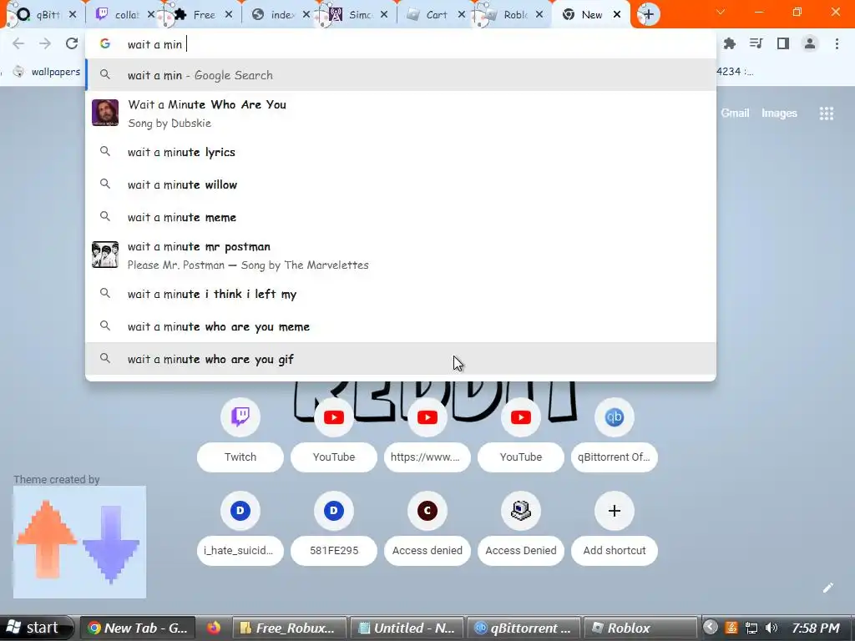855x641 pixels.
Task: Select 'wait a minute who are you meme' suggestion
Action: coord(401,326)
